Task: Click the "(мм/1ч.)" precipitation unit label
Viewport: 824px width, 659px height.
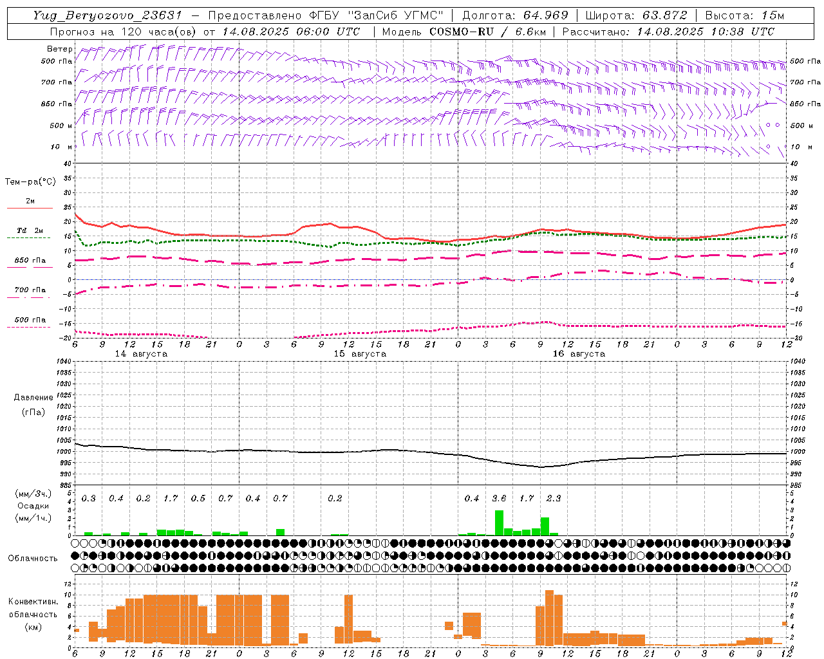Action: click(x=33, y=518)
